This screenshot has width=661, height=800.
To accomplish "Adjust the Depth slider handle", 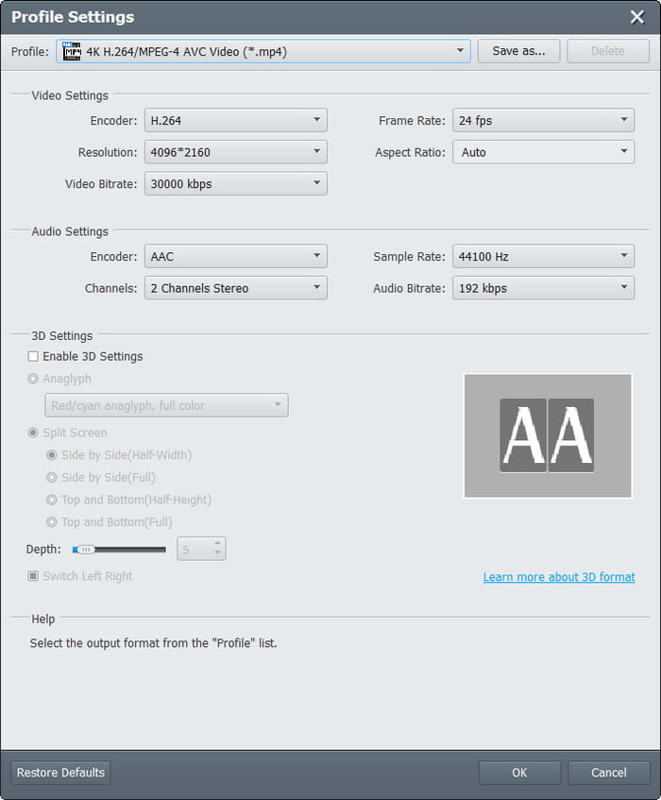I will click(85, 548).
